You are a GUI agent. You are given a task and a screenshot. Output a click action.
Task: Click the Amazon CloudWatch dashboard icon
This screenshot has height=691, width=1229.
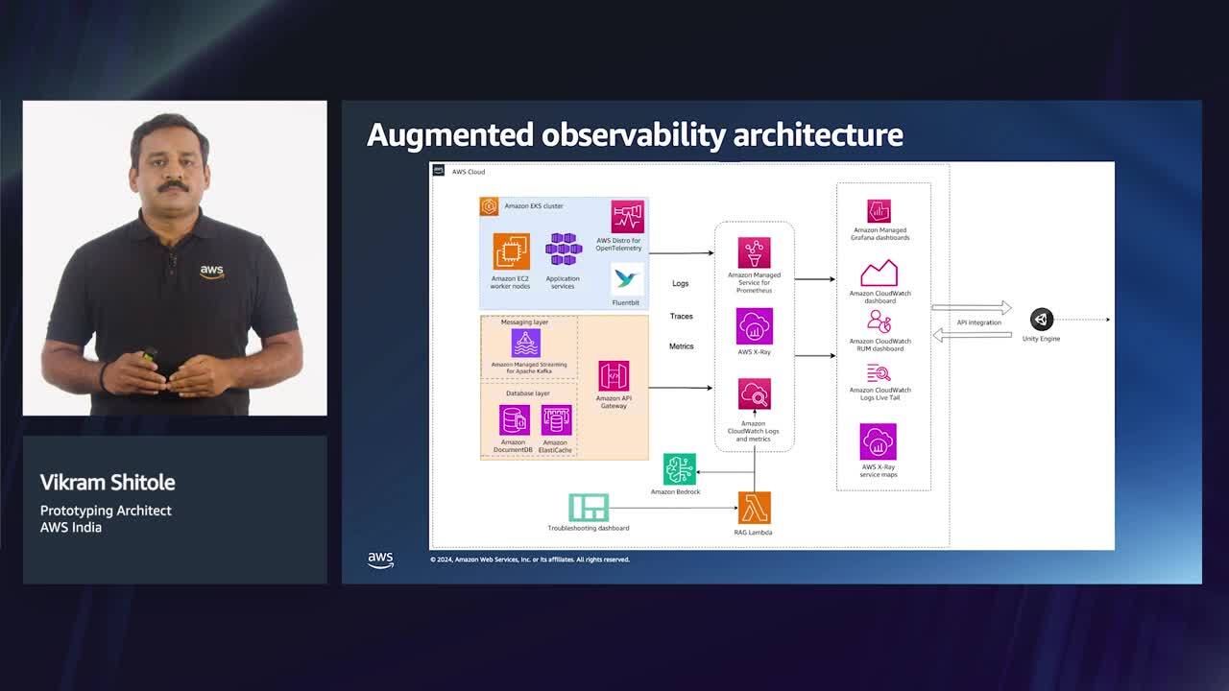(x=880, y=274)
